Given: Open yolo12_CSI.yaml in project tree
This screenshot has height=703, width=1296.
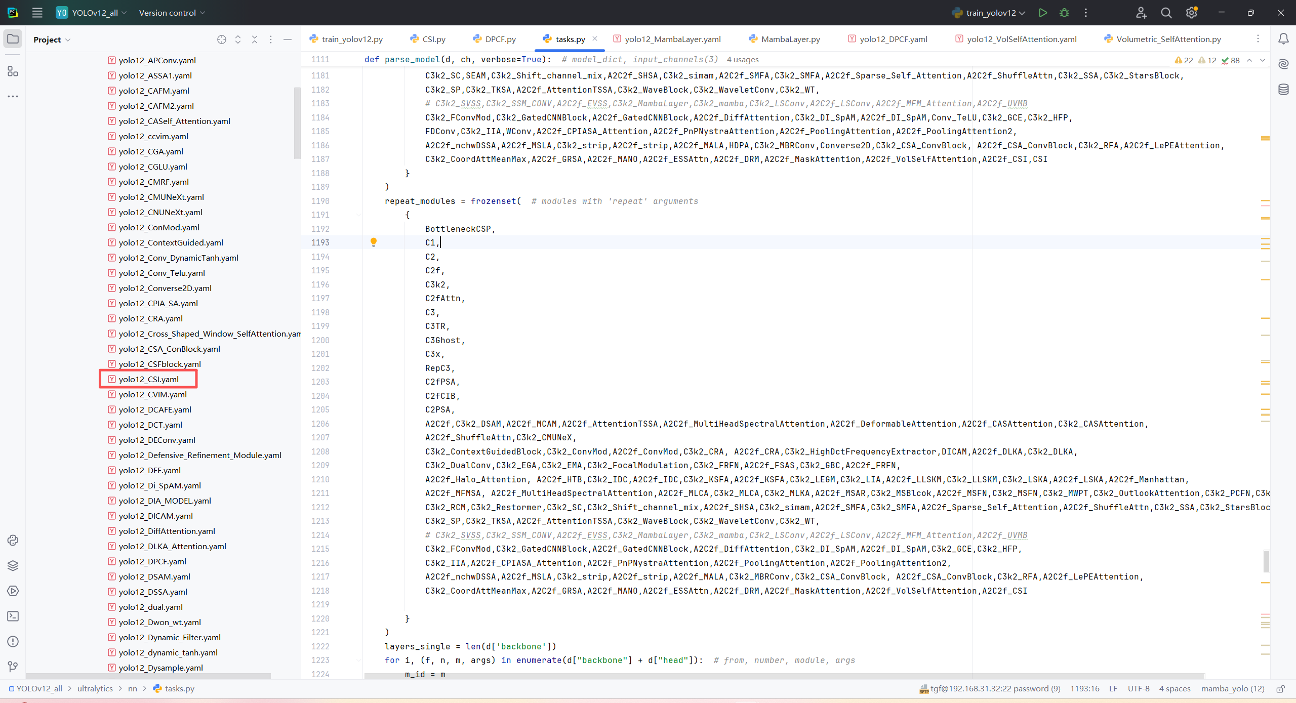Looking at the screenshot, I should 148,379.
